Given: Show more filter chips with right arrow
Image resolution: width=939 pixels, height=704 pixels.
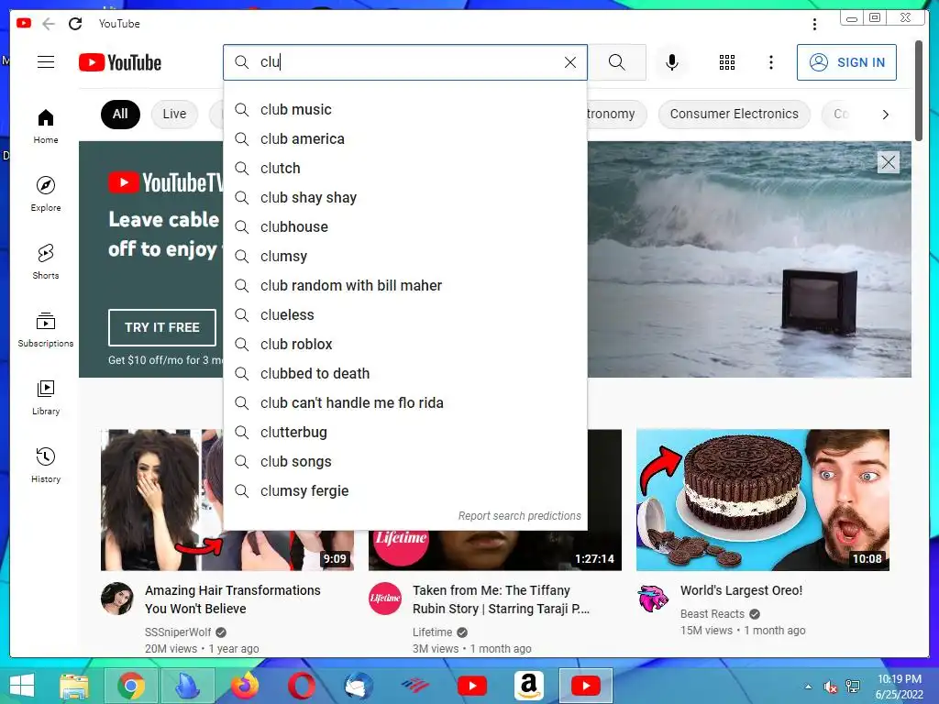Looking at the screenshot, I should (x=885, y=115).
